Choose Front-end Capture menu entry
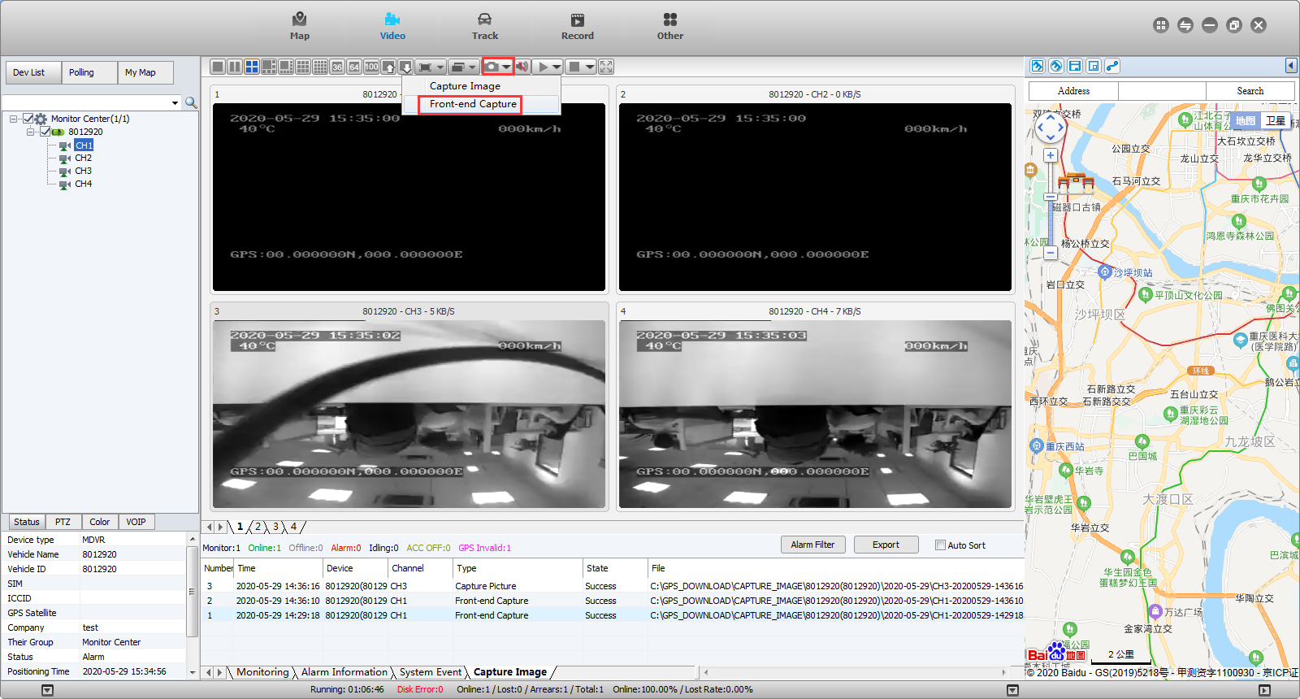The height and width of the screenshot is (699, 1300). (473, 104)
